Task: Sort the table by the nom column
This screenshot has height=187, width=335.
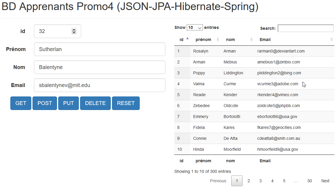Action: (x=230, y=39)
